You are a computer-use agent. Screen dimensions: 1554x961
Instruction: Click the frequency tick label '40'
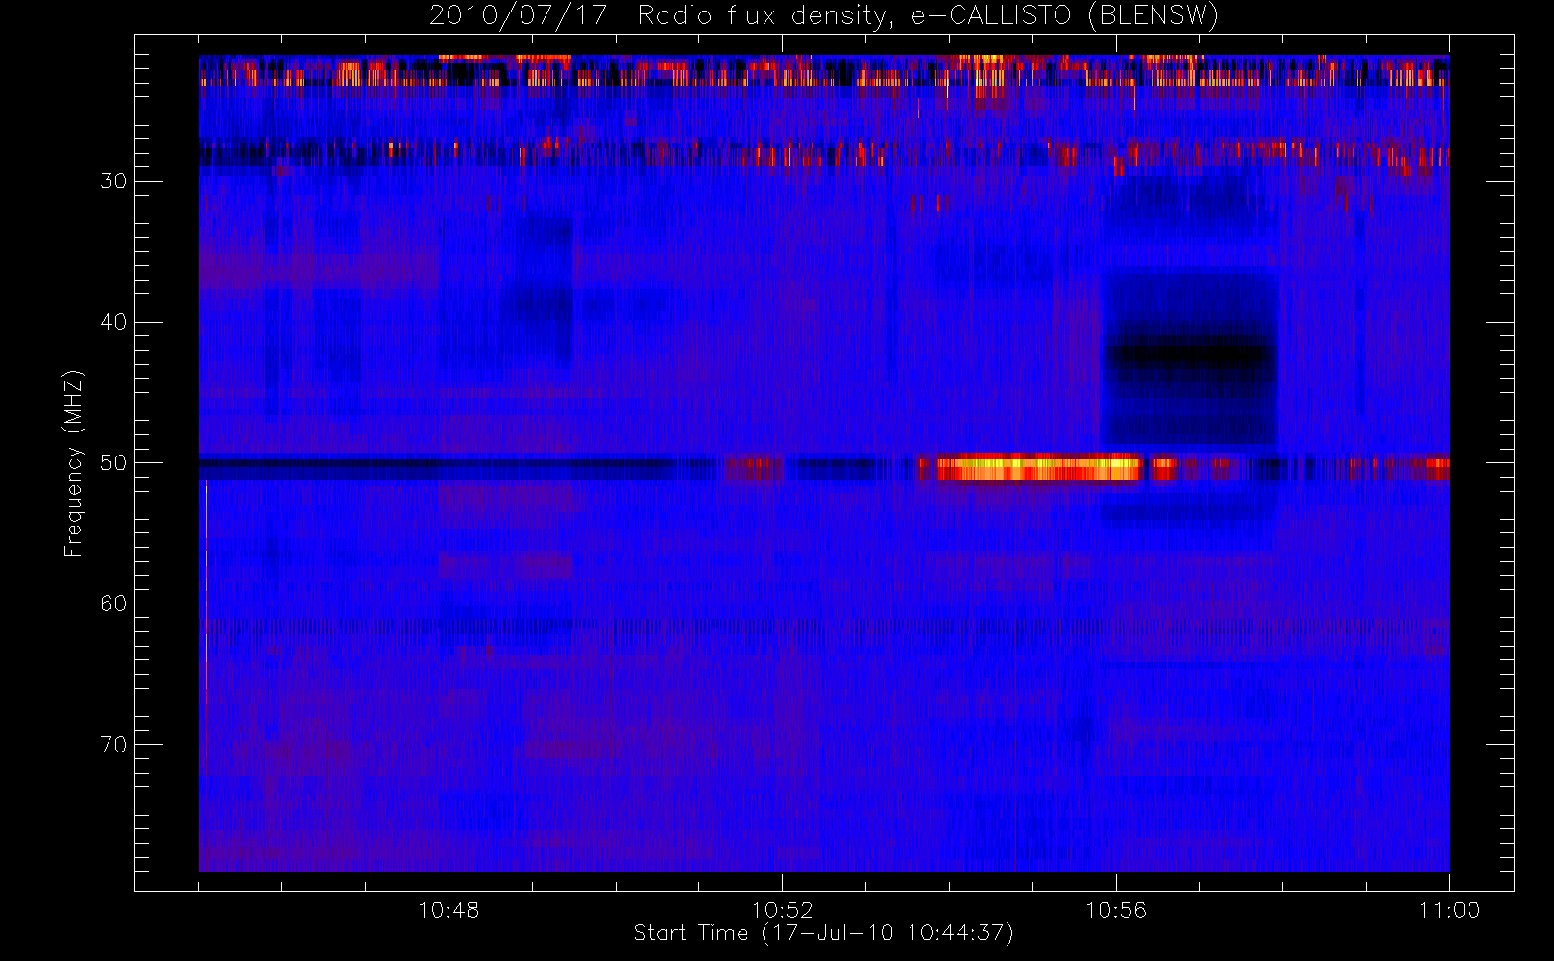click(113, 322)
